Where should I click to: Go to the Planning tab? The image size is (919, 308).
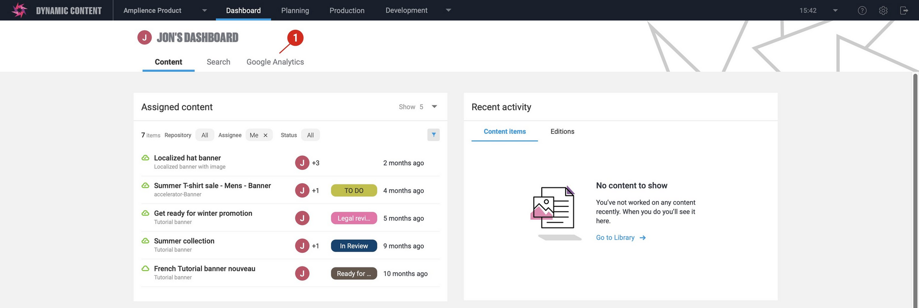[x=295, y=10]
